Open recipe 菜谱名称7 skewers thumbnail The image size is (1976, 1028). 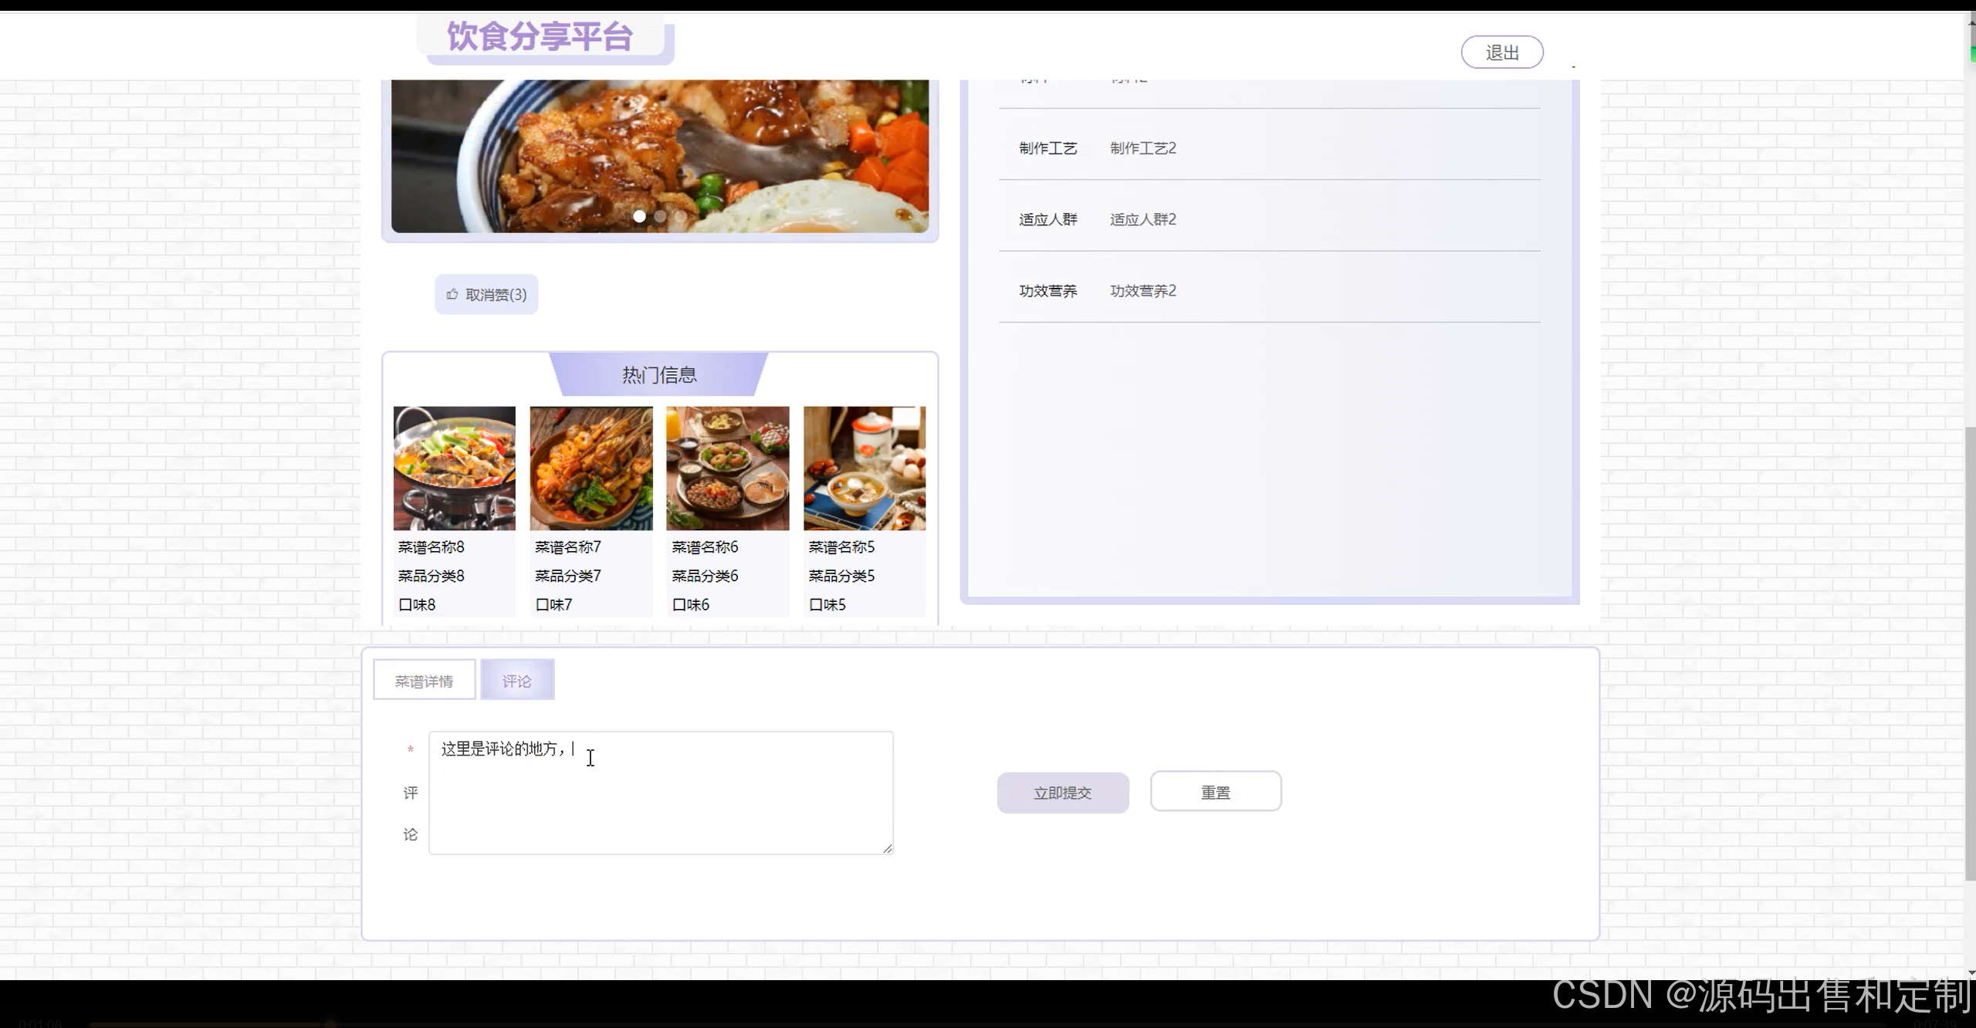coord(591,468)
